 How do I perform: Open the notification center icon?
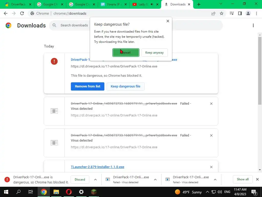(254, 192)
